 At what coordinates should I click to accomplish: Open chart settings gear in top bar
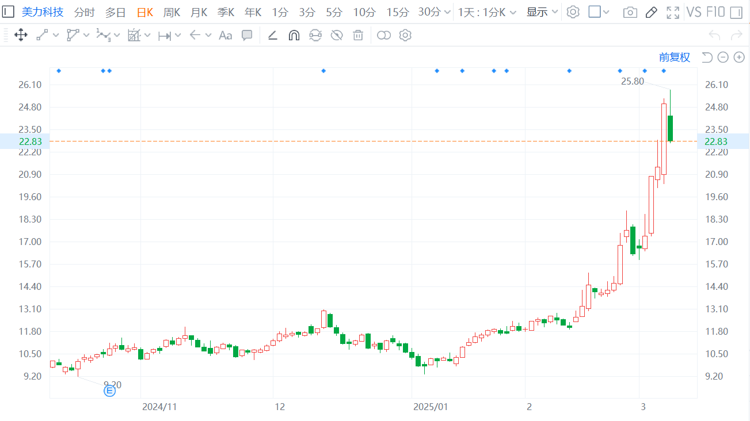tap(573, 12)
